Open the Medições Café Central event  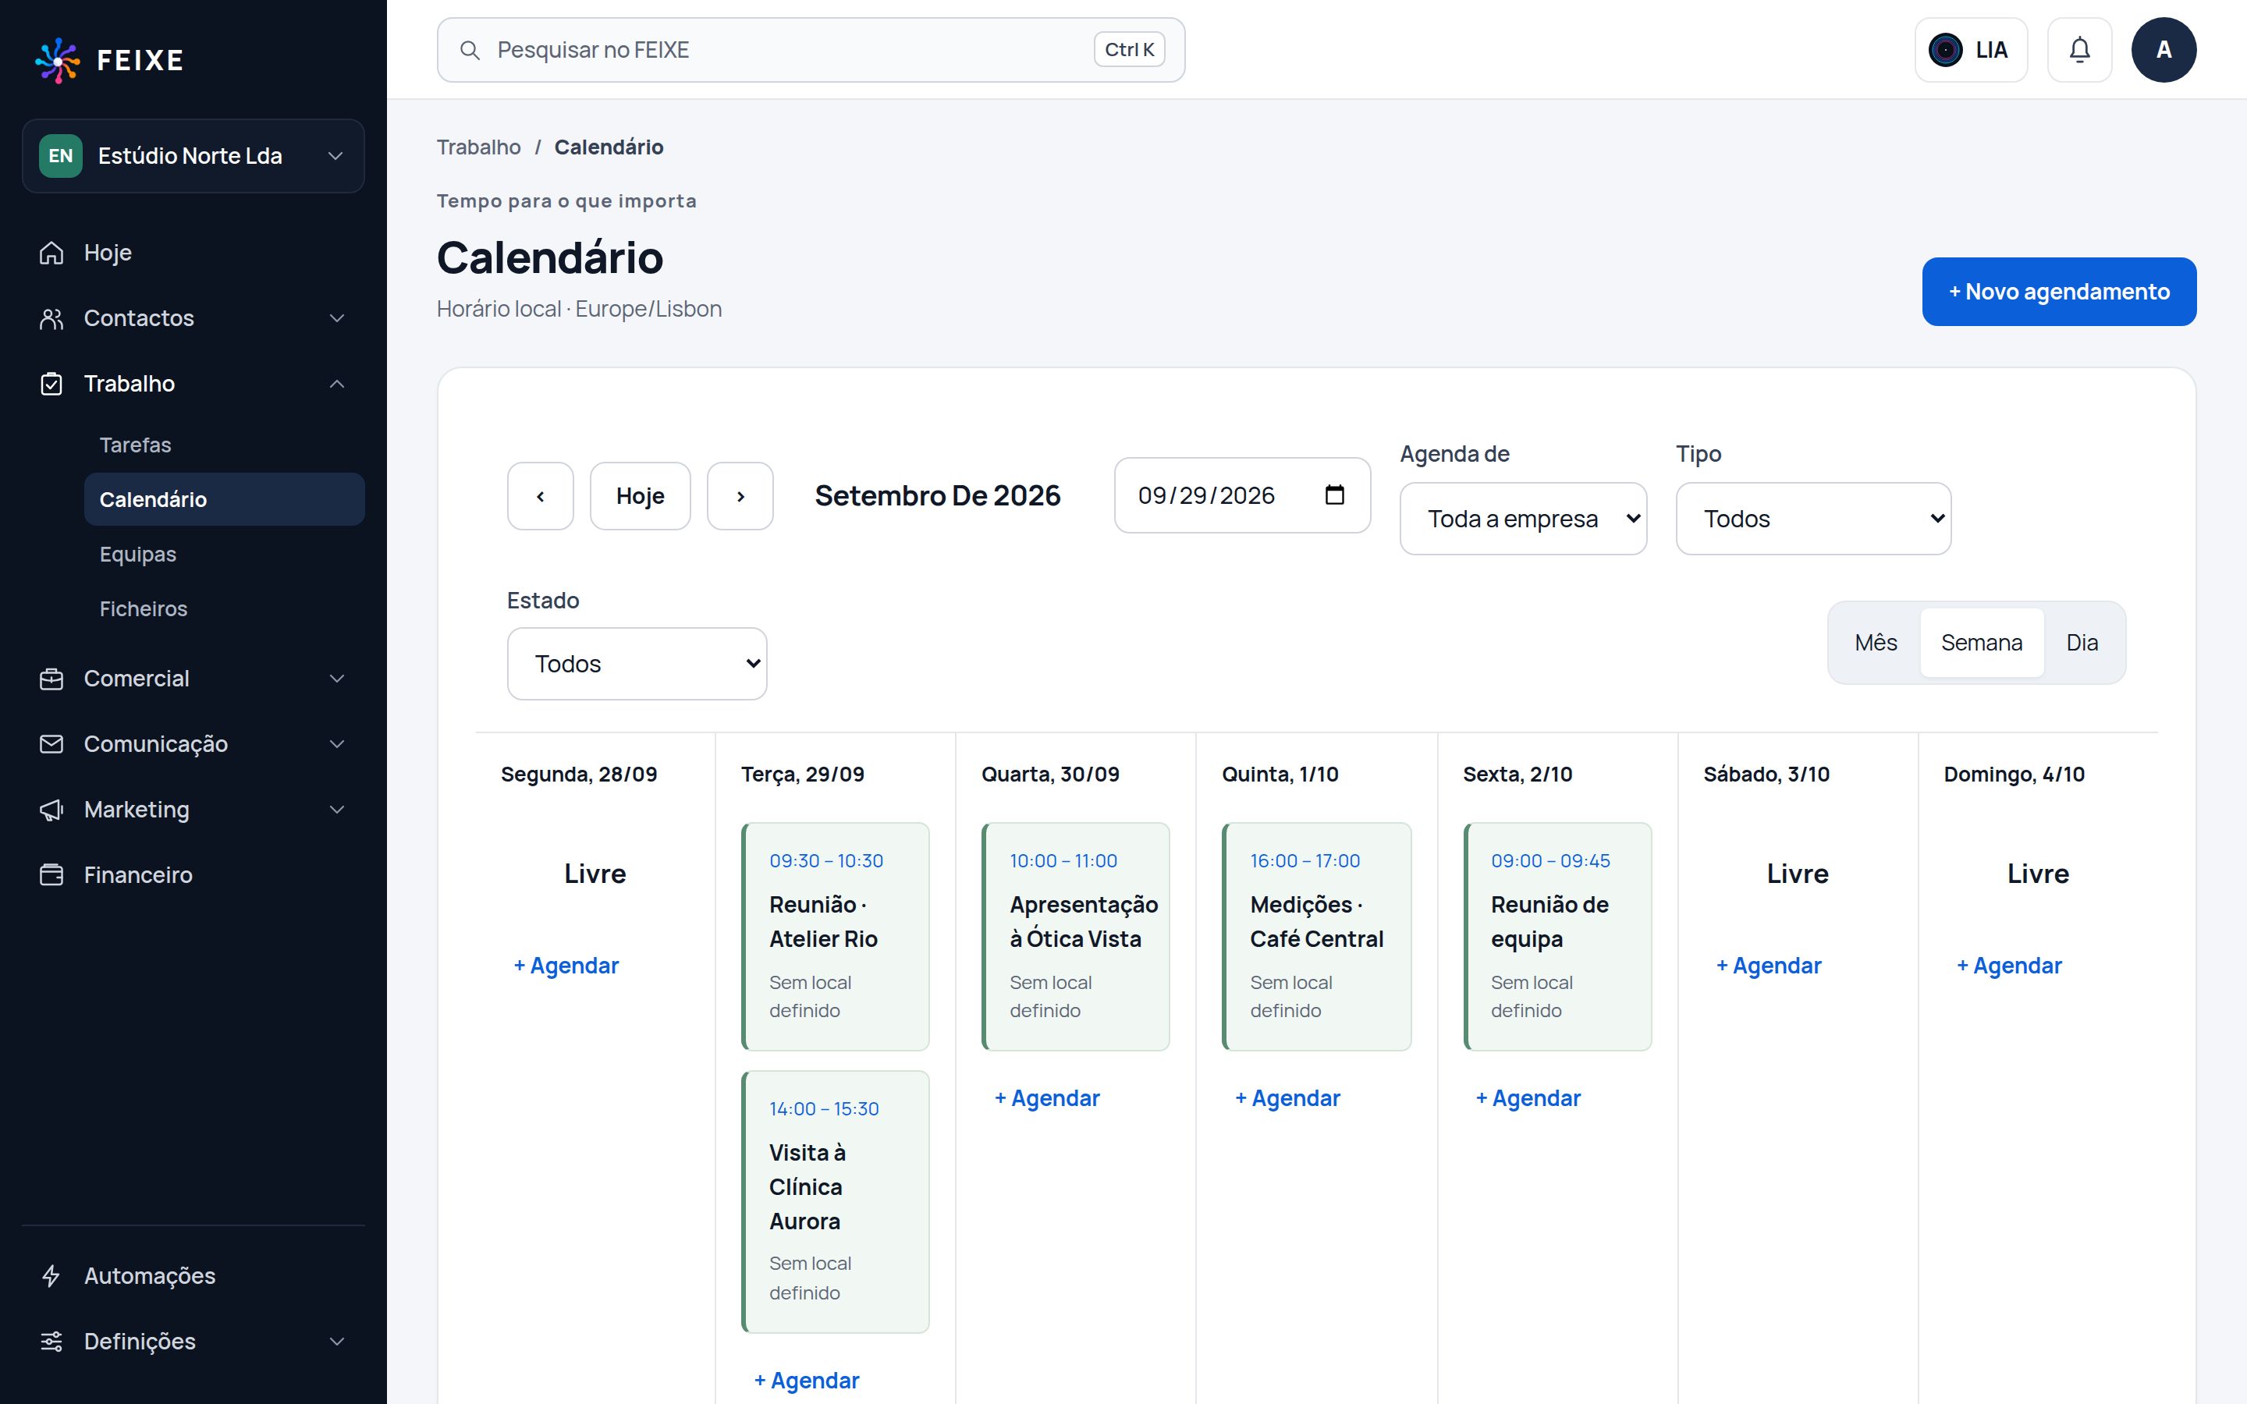coord(1315,937)
